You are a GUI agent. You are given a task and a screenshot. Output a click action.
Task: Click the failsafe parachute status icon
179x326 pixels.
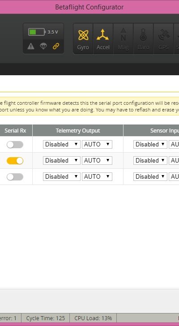(x=43, y=46)
